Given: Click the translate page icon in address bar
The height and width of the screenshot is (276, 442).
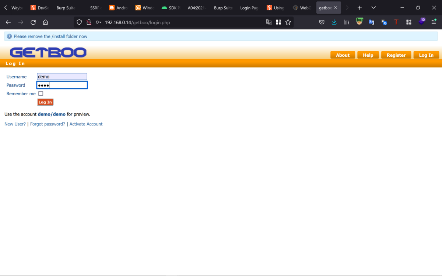Looking at the screenshot, I should pyautogui.click(x=269, y=22).
